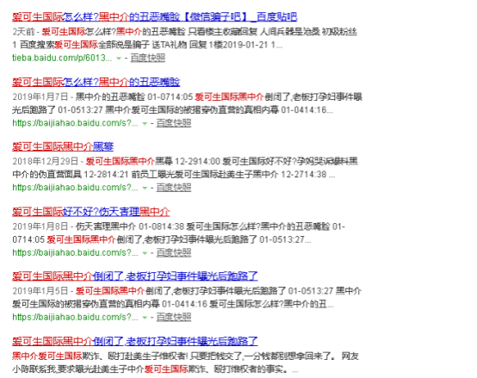The height and width of the screenshot is (378, 477).
Task: Open second result 爱可生国际怎么样?黑中介的丑恶嘴脸
Action: pos(96,82)
